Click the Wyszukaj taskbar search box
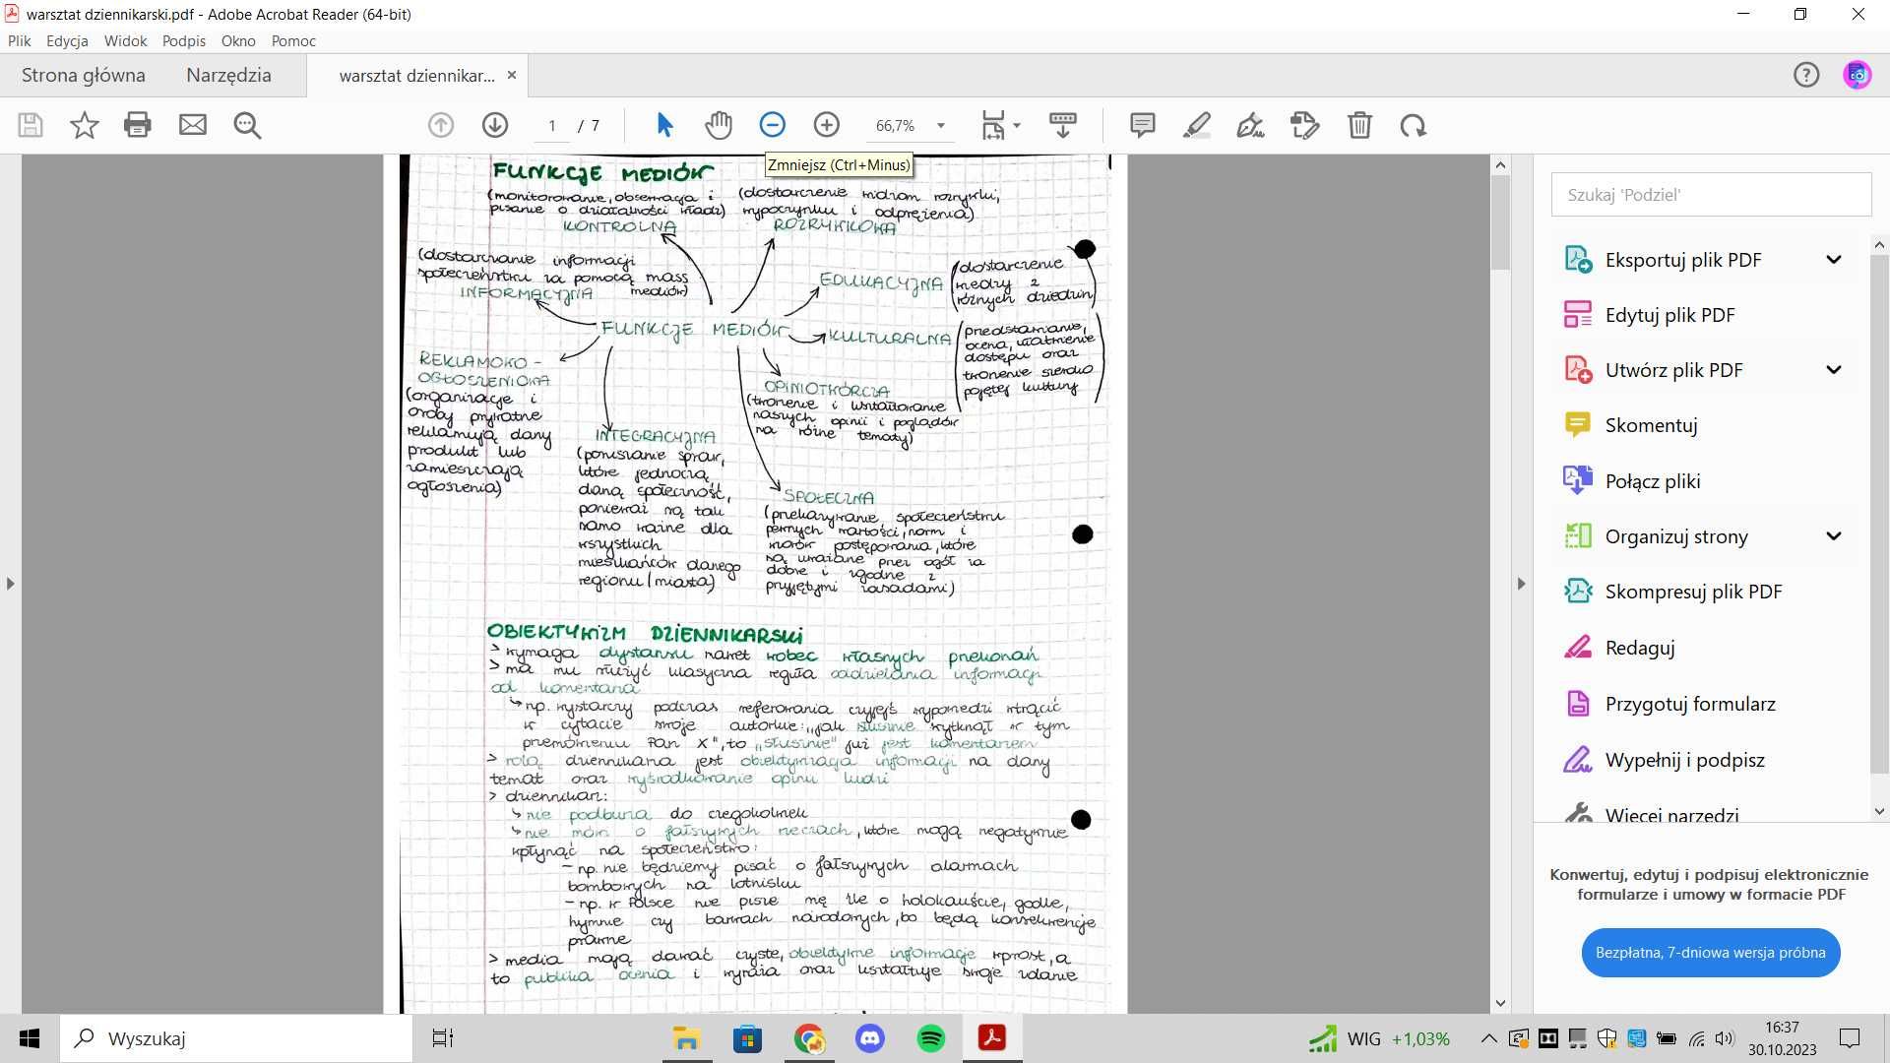Screen dimensions: 1890x1063 tap(236, 1038)
